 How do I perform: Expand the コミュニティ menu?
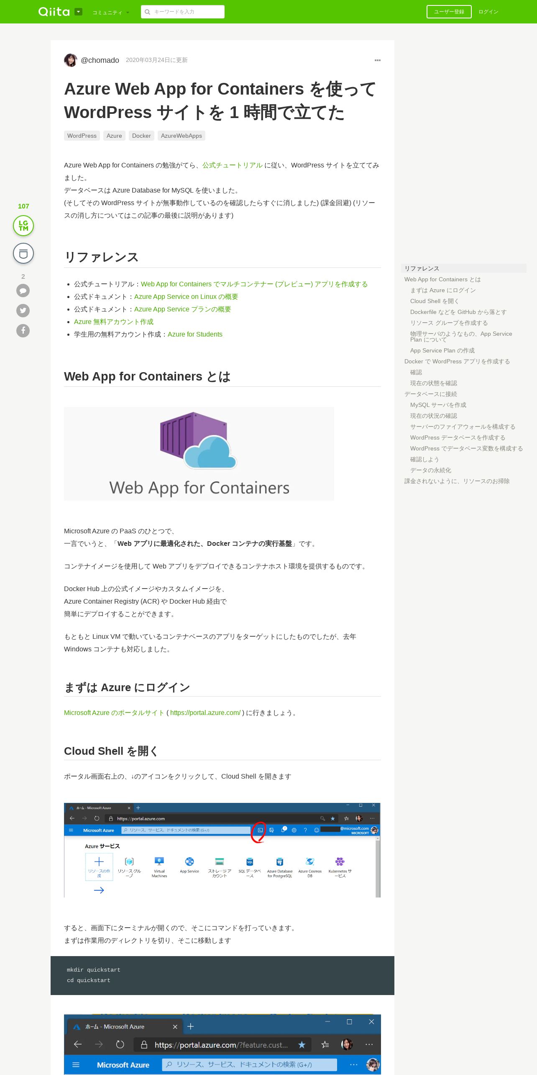click(x=110, y=12)
